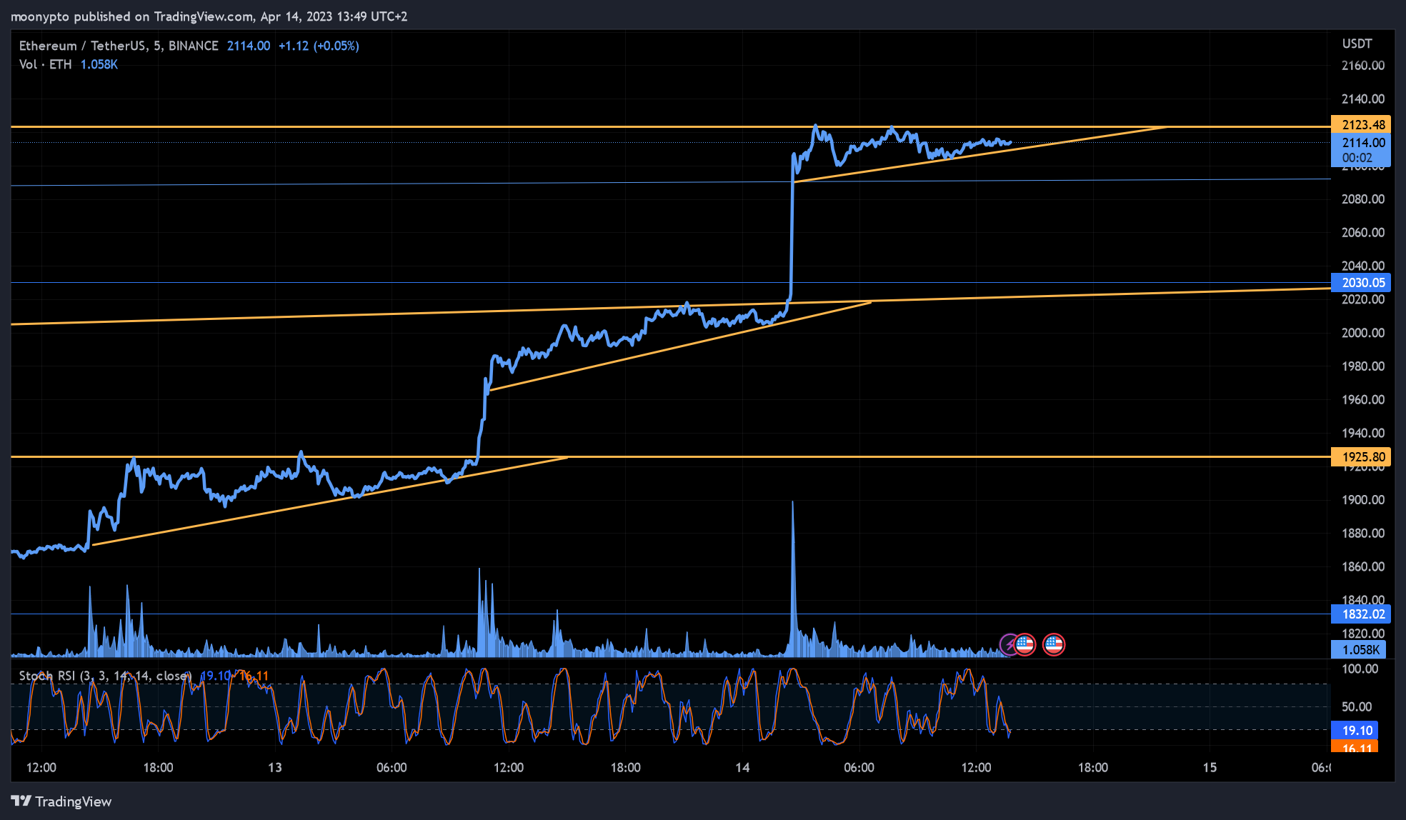Open the standalone US flag economic event icon
1406x820 pixels.
click(x=1054, y=645)
